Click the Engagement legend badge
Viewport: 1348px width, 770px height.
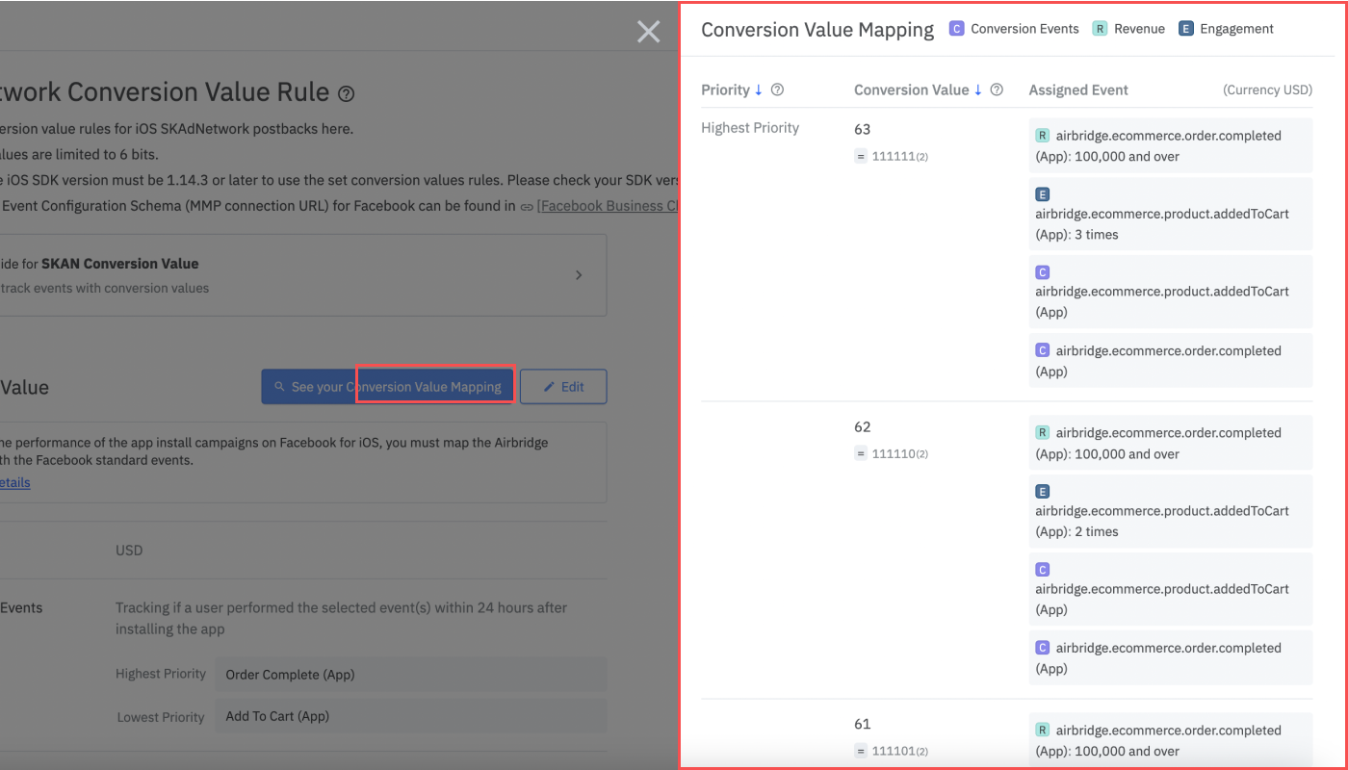coord(1185,29)
